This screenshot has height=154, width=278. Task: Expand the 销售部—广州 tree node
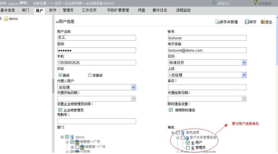[72, 147]
